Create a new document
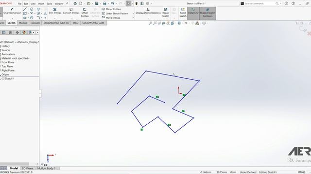This screenshot has height=174, width=311. 81,3
